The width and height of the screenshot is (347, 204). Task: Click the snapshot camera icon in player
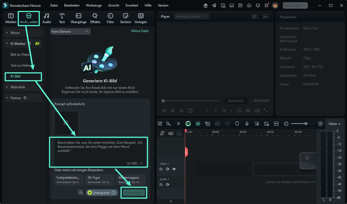tap(248, 111)
